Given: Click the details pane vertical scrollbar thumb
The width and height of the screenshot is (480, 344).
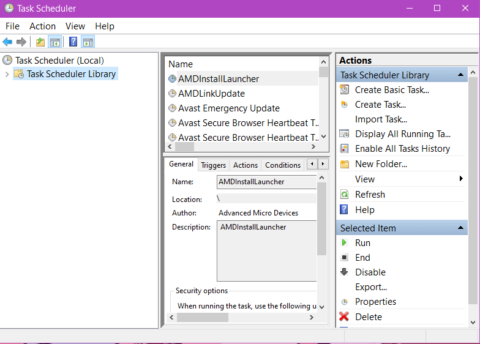Looking at the screenshot, I should (322, 219).
